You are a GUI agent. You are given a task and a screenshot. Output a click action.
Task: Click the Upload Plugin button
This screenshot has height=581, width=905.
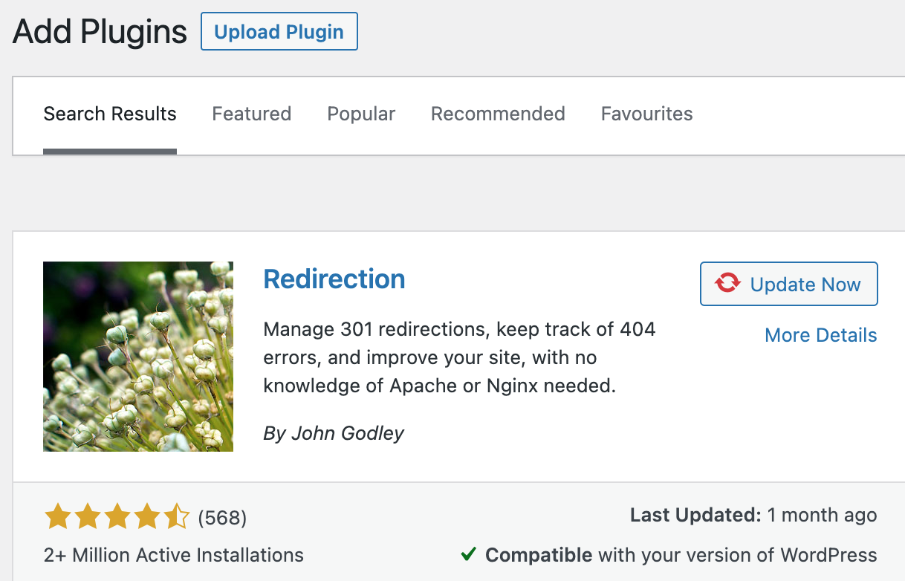pos(279,32)
